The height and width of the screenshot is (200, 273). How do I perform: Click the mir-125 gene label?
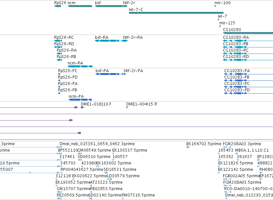227,23
